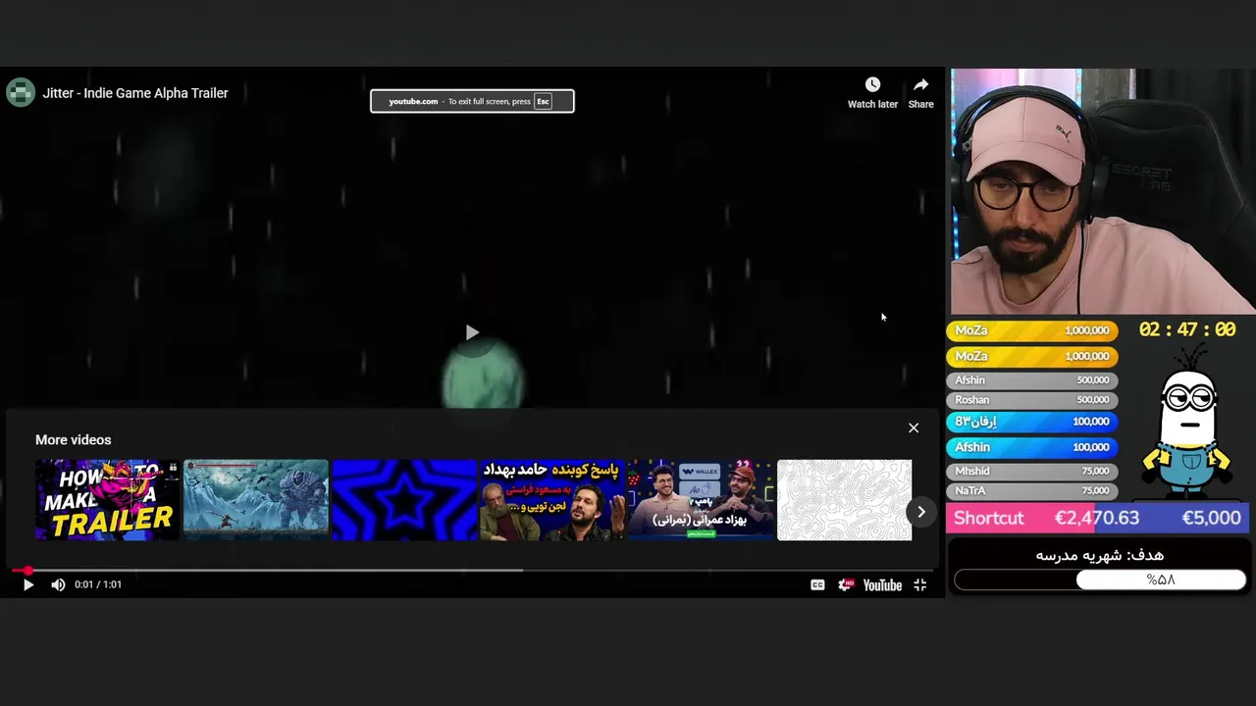The image size is (1256, 706).
Task: Open the Wallex بهزاد عمرانی video thumbnail
Action: coord(701,500)
